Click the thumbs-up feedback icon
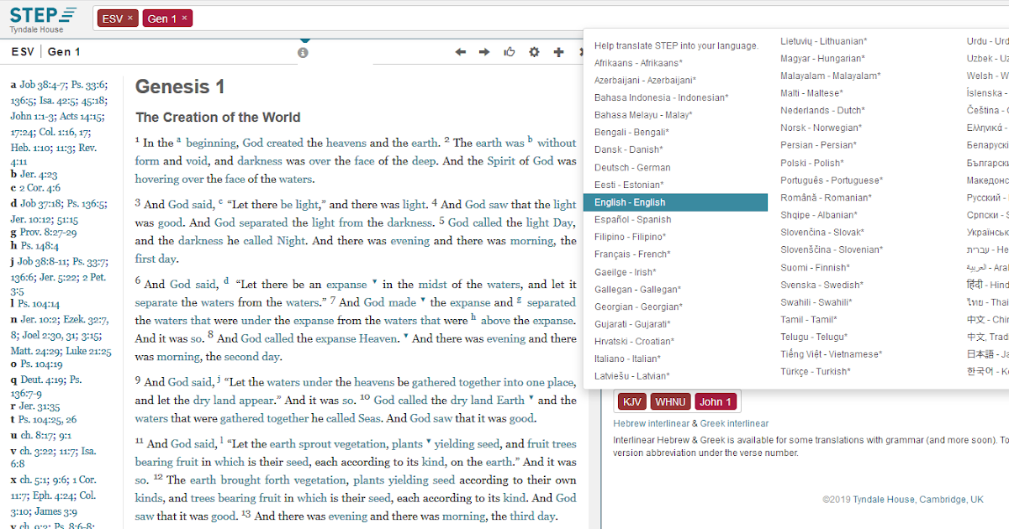 coord(510,51)
